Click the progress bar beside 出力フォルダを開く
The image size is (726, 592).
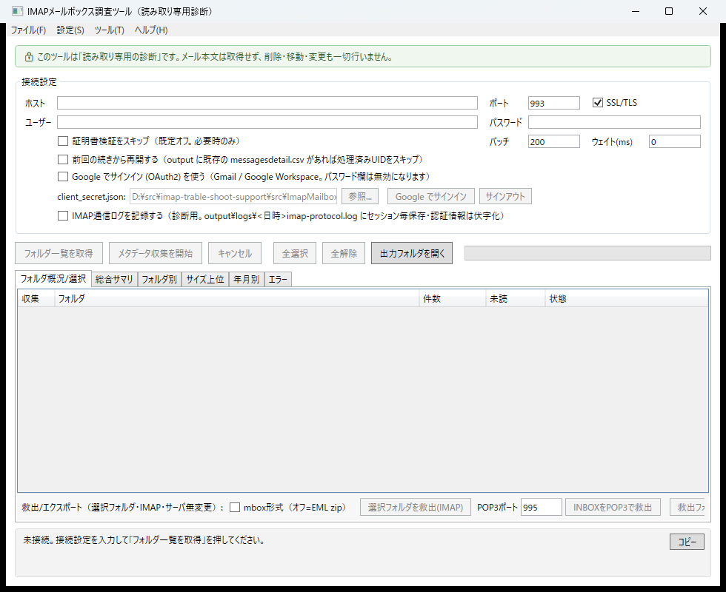pos(587,253)
